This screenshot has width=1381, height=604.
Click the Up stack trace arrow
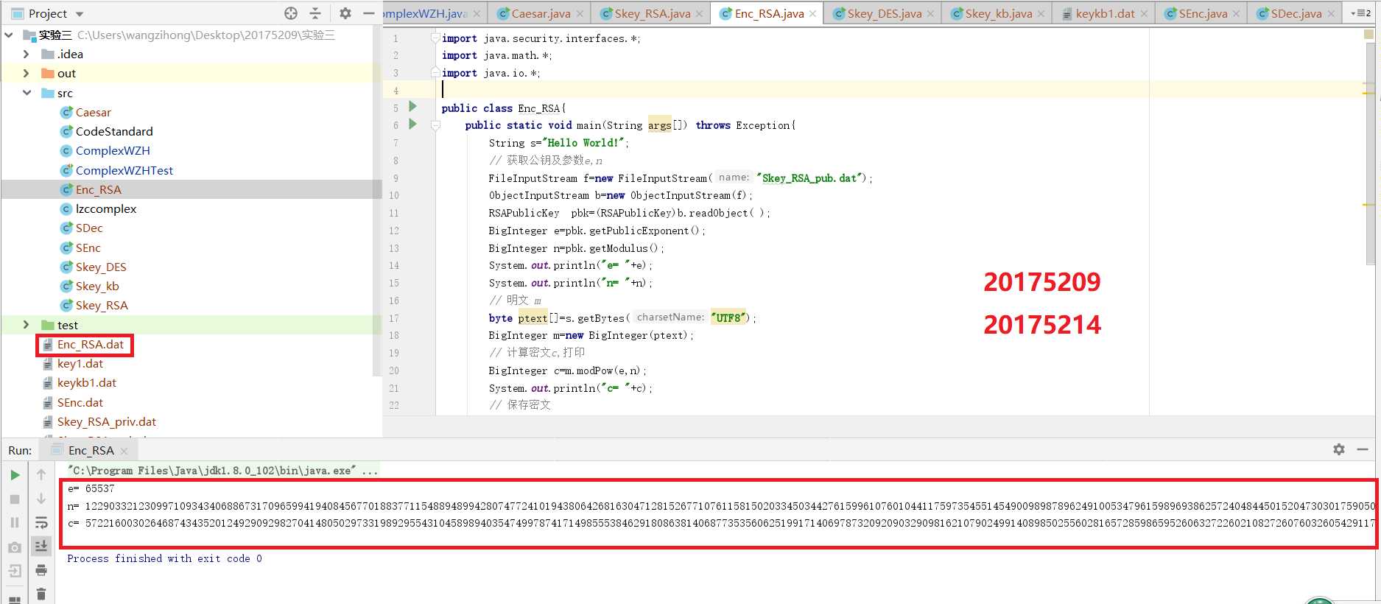41,475
